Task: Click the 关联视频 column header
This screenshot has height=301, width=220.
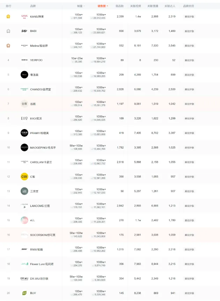Action: [x=135, y=6]
